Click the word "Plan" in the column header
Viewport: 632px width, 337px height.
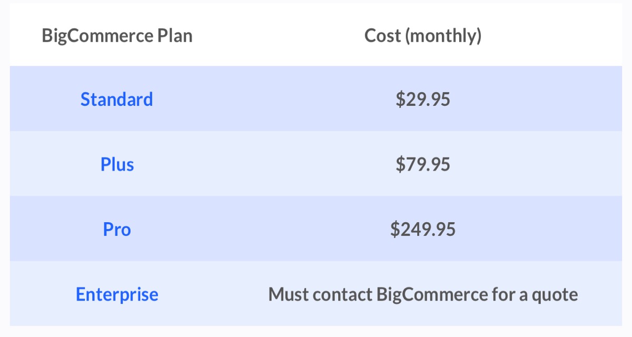tap(176, 36)
